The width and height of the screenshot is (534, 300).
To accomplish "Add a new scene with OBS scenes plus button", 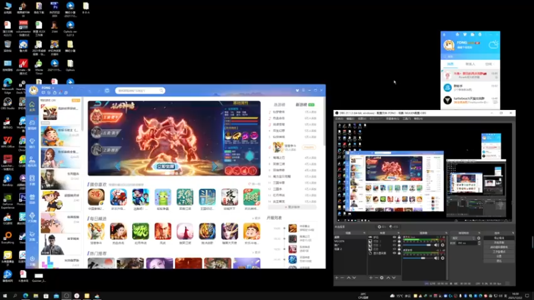I will point(337,278).
